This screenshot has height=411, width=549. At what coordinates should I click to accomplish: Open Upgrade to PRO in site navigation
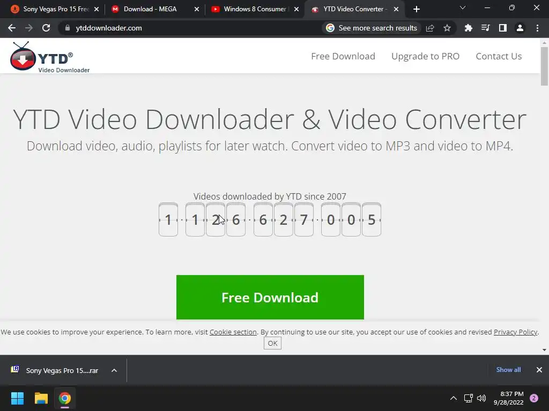click(425, 56)
